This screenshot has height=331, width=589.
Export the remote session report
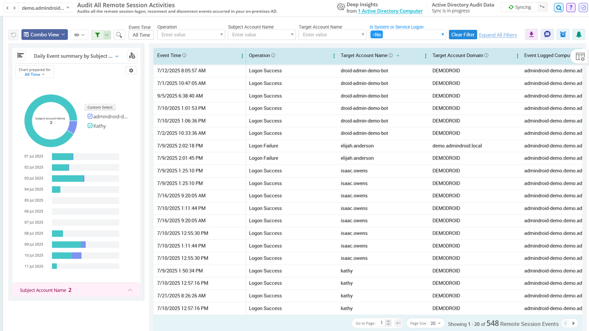pos(531,34)
